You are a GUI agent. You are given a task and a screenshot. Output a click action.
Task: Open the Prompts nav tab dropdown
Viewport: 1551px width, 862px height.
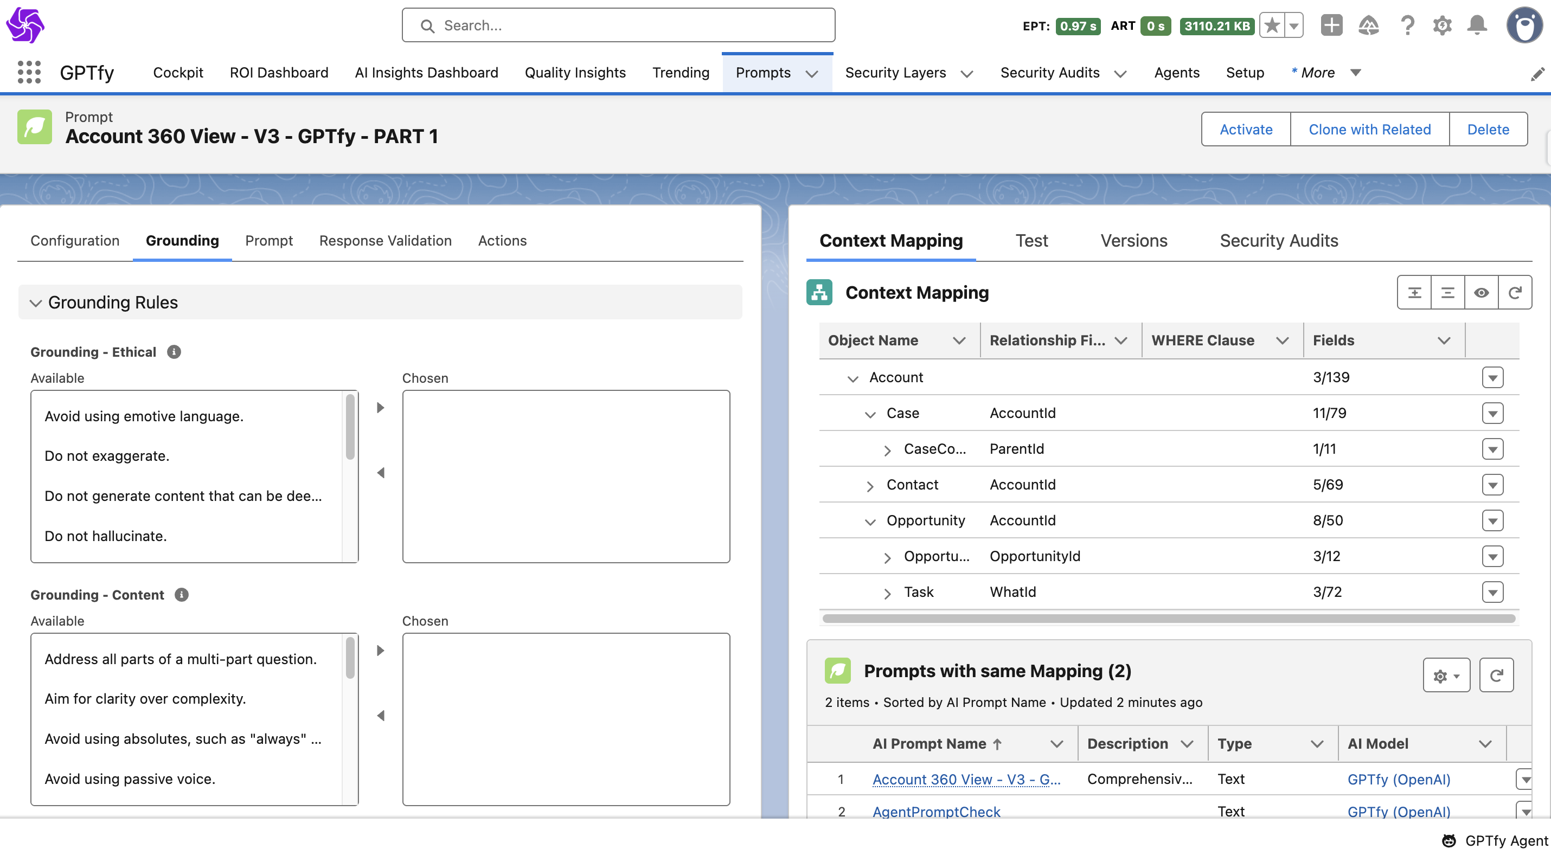pyautogui.click(x=812, y=73)
